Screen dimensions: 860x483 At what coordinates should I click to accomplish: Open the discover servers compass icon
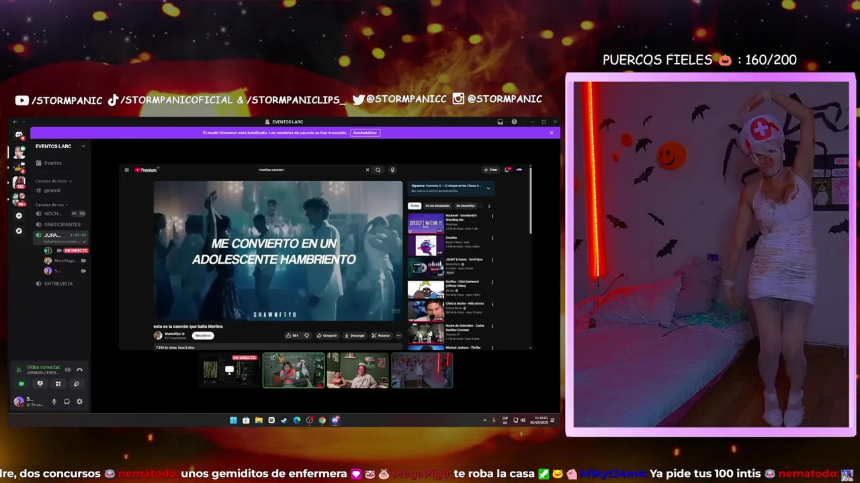pyautogui.click(x=19, y=231)
